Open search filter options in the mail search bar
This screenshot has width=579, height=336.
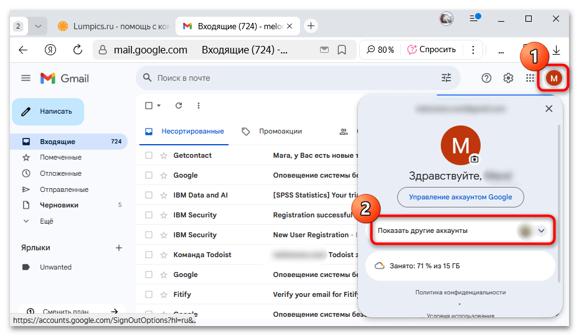[x=446, y=78]
